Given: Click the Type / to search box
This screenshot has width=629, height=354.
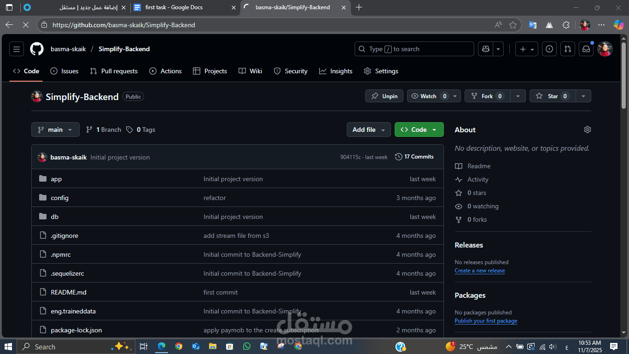Looking at the screenshot, I should pos(414,49).
